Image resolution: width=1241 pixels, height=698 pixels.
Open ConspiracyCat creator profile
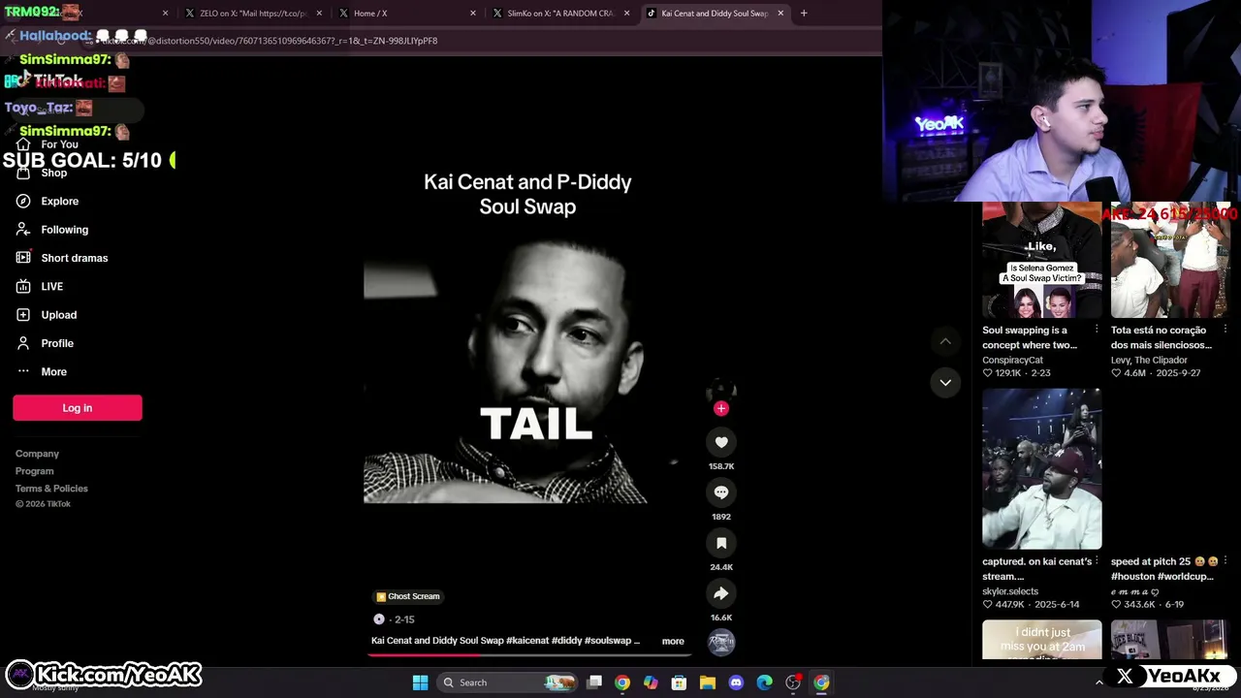1013,360
